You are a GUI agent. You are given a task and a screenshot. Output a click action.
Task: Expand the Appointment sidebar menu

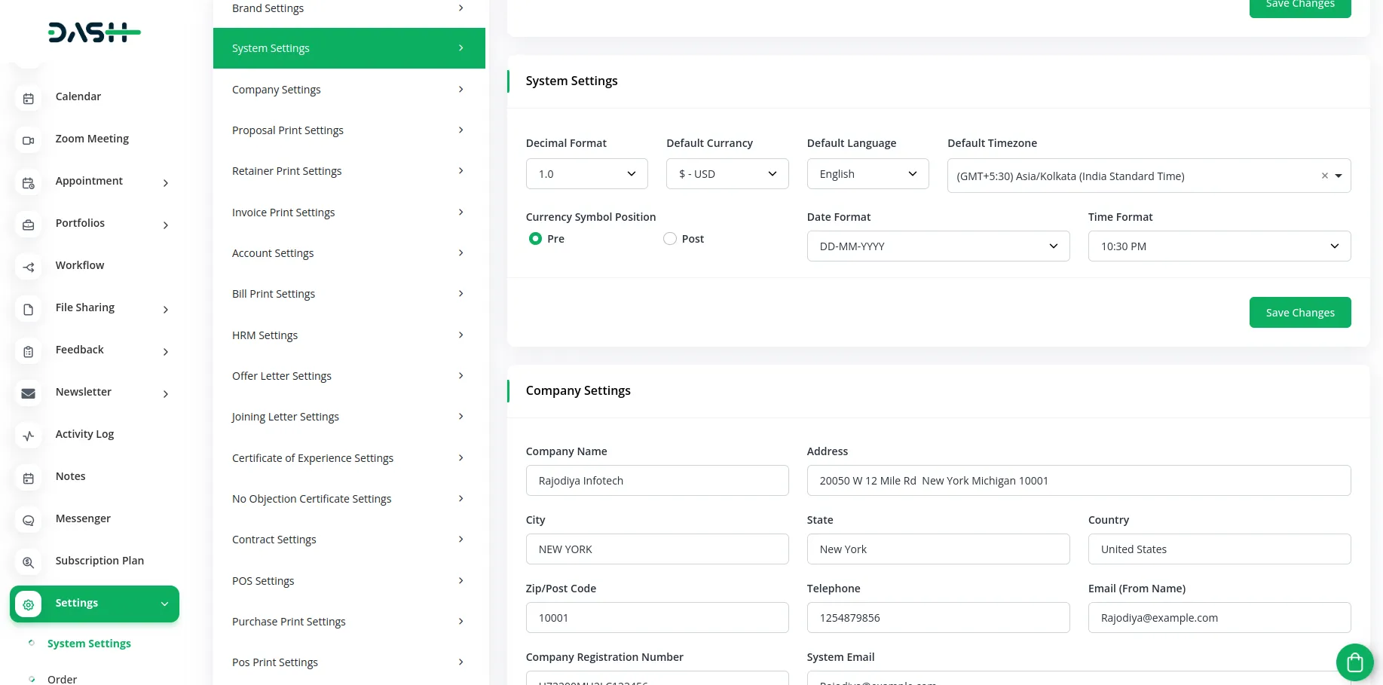[x=165, y=182]
